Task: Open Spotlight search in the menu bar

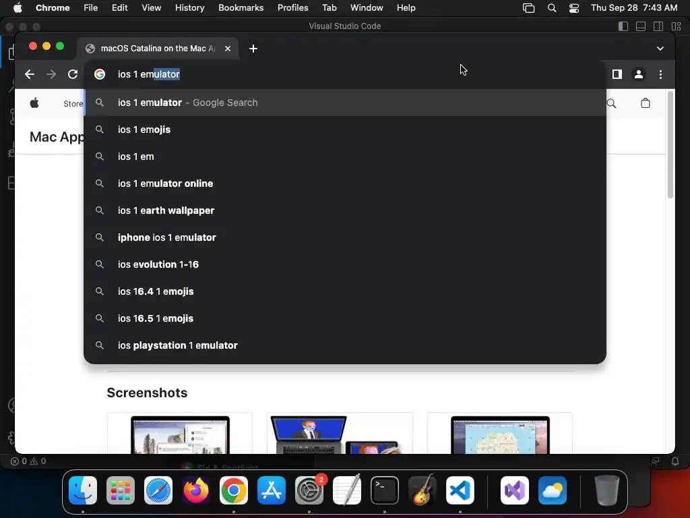Action: pyautogui.click(x=551, y=8)
